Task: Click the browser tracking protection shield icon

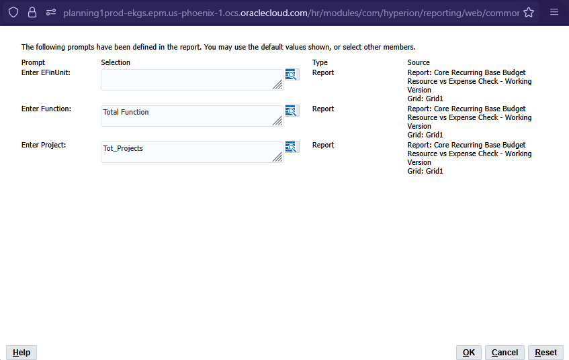Action: [x=13, y=13]
